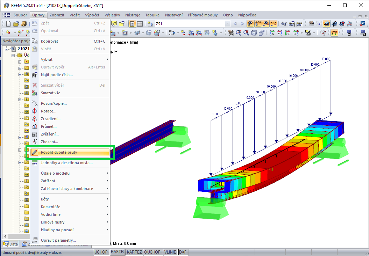Click the glasses icon in top toolbar
This screenshot has height=256, width=369.
coord(284,23)
